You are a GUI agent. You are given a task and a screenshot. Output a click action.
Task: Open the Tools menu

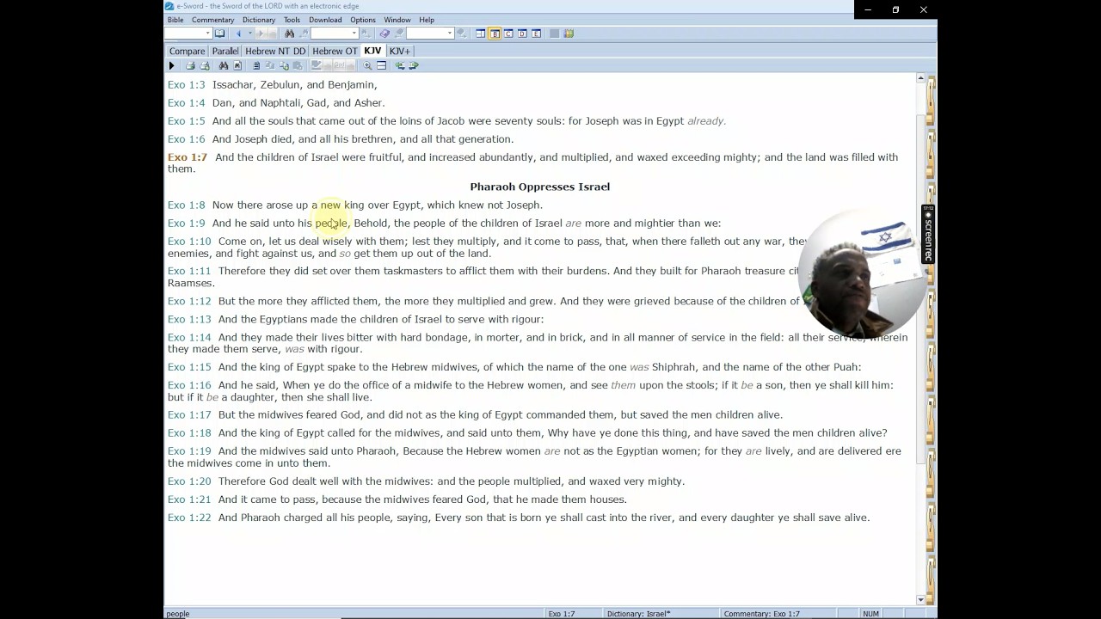click(x=292, y=20)
